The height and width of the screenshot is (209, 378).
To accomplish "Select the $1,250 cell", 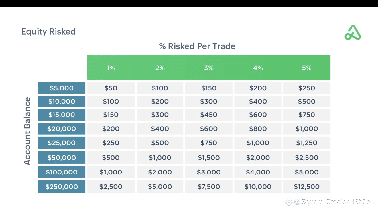I will (x=306, y=143).
